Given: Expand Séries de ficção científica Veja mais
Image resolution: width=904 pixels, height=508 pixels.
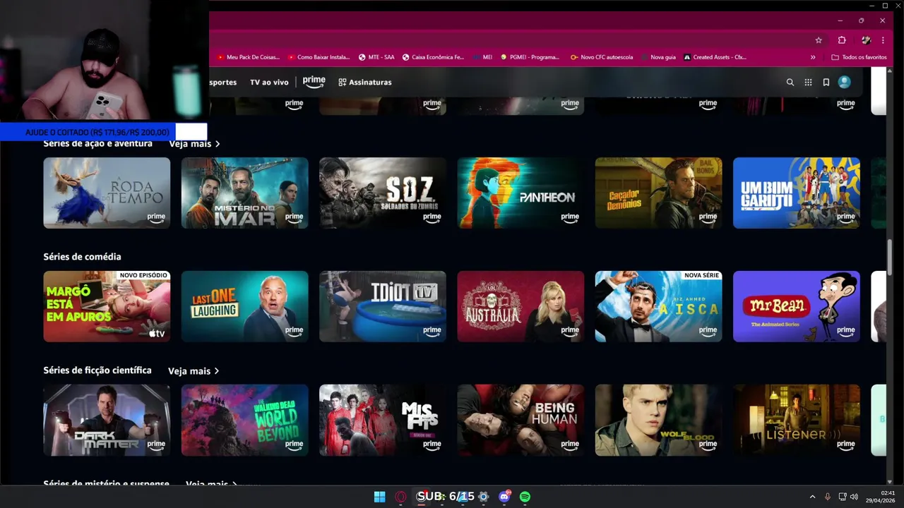Looking at the screenshot, I should point(194,371).
